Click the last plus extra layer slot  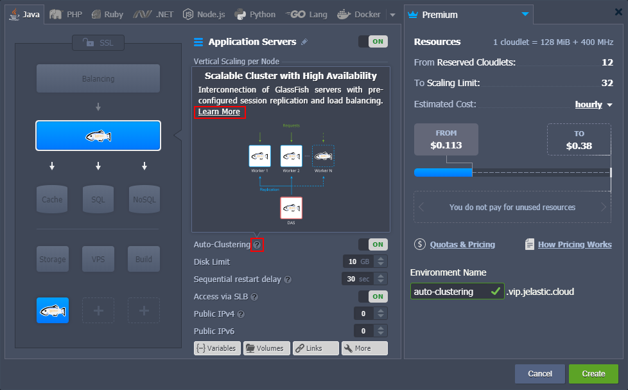[x=144, y=310]
